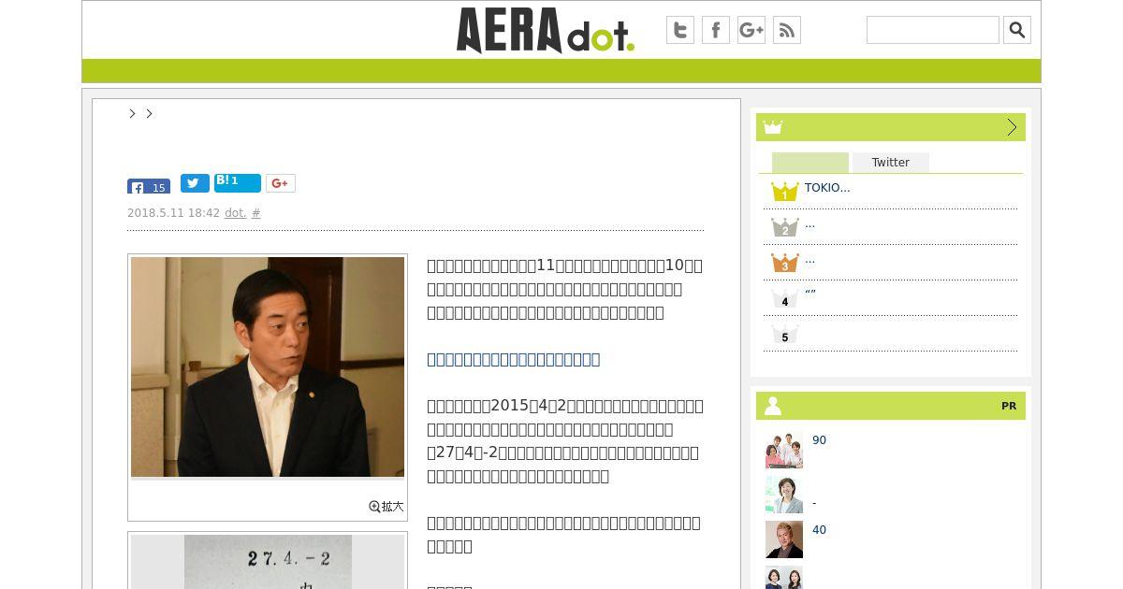Select the Twitter ranking tab
The image size is (1123, 589).
click(891, 163)
